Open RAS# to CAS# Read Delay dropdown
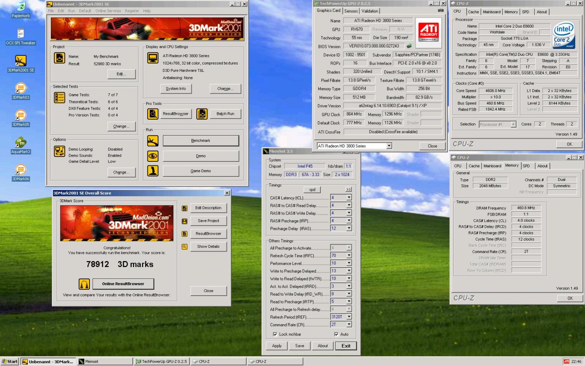 coord(349,205)
